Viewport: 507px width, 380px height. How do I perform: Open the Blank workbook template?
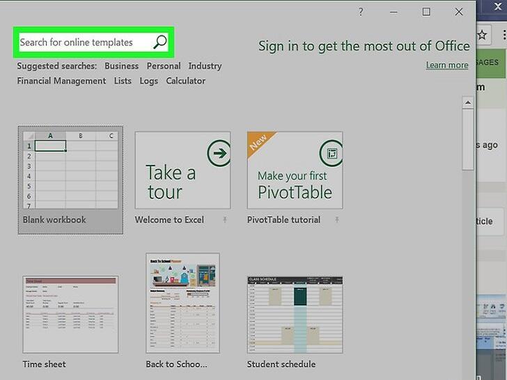tap(70, 180)
